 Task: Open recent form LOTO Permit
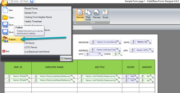(31, 47)
